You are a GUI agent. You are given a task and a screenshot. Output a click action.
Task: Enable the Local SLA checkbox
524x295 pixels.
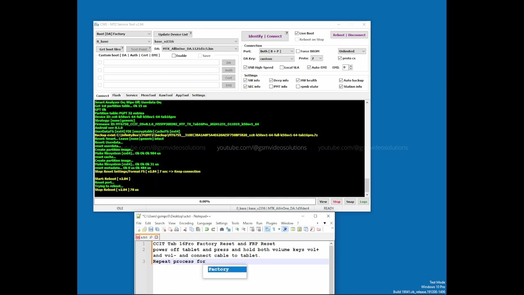(x=282, y=67)
